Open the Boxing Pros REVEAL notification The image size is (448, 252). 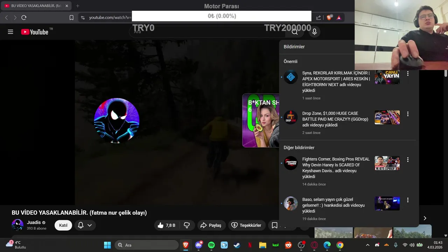tap(336, 168)
